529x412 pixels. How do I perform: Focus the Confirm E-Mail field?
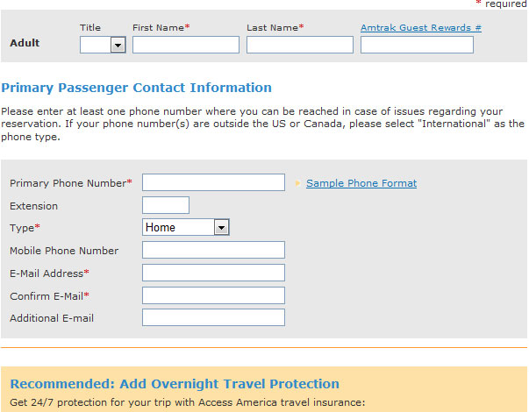pyautogui.click(x=213, y=295)
